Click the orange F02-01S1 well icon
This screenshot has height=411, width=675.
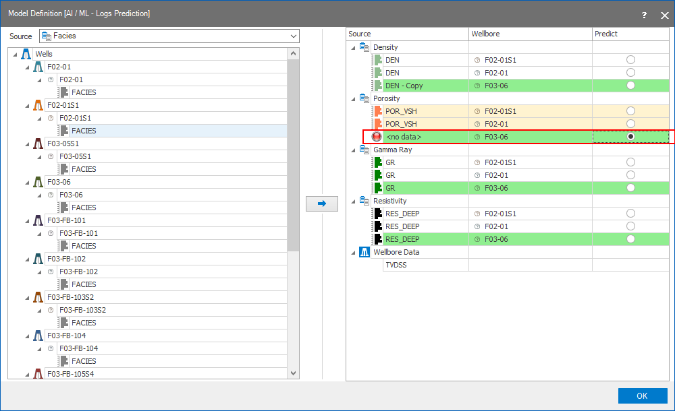38,105
